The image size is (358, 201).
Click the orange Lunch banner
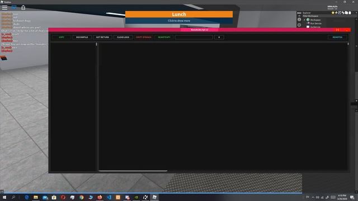point(179,14)
